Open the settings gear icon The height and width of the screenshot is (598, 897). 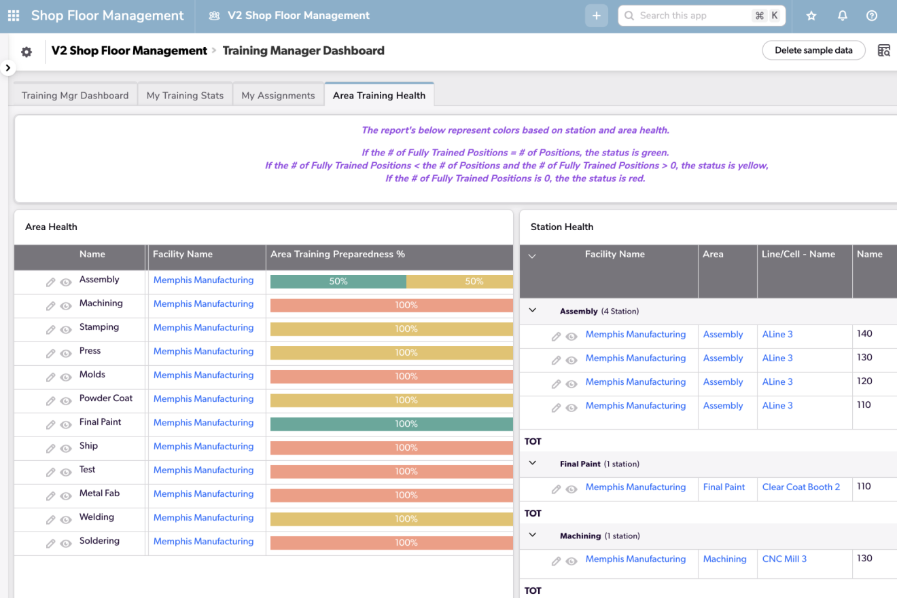27,52
